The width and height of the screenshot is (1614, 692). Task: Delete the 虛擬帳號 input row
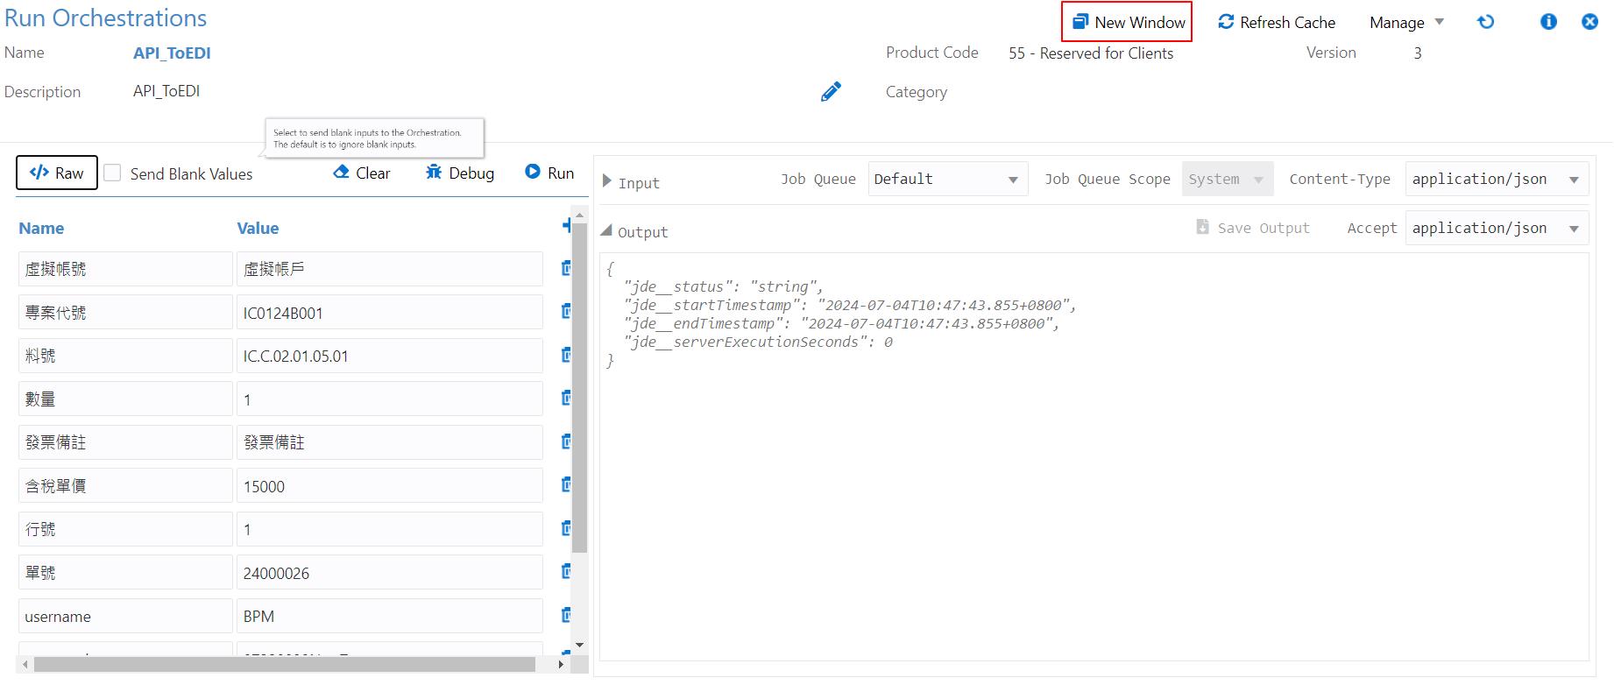(566, 268)
